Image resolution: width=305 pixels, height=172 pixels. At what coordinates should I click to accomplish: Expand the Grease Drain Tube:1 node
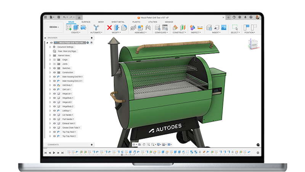point(50,128)
